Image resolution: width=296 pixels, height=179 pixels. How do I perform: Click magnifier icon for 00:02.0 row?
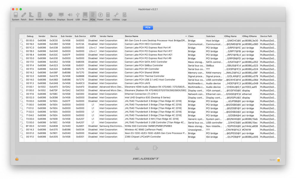coord(22,98)
